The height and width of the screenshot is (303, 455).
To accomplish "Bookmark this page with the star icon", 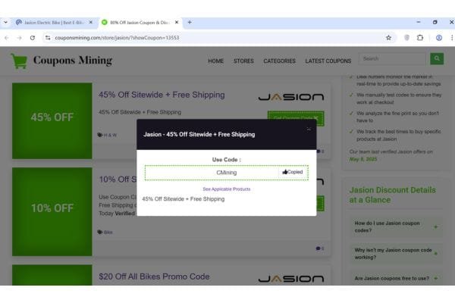I will pyautogui.click(x=388, y=38).
